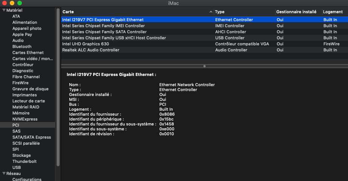Sort table by Type column header
Viewport: 348px width, 181px height.
245,12
